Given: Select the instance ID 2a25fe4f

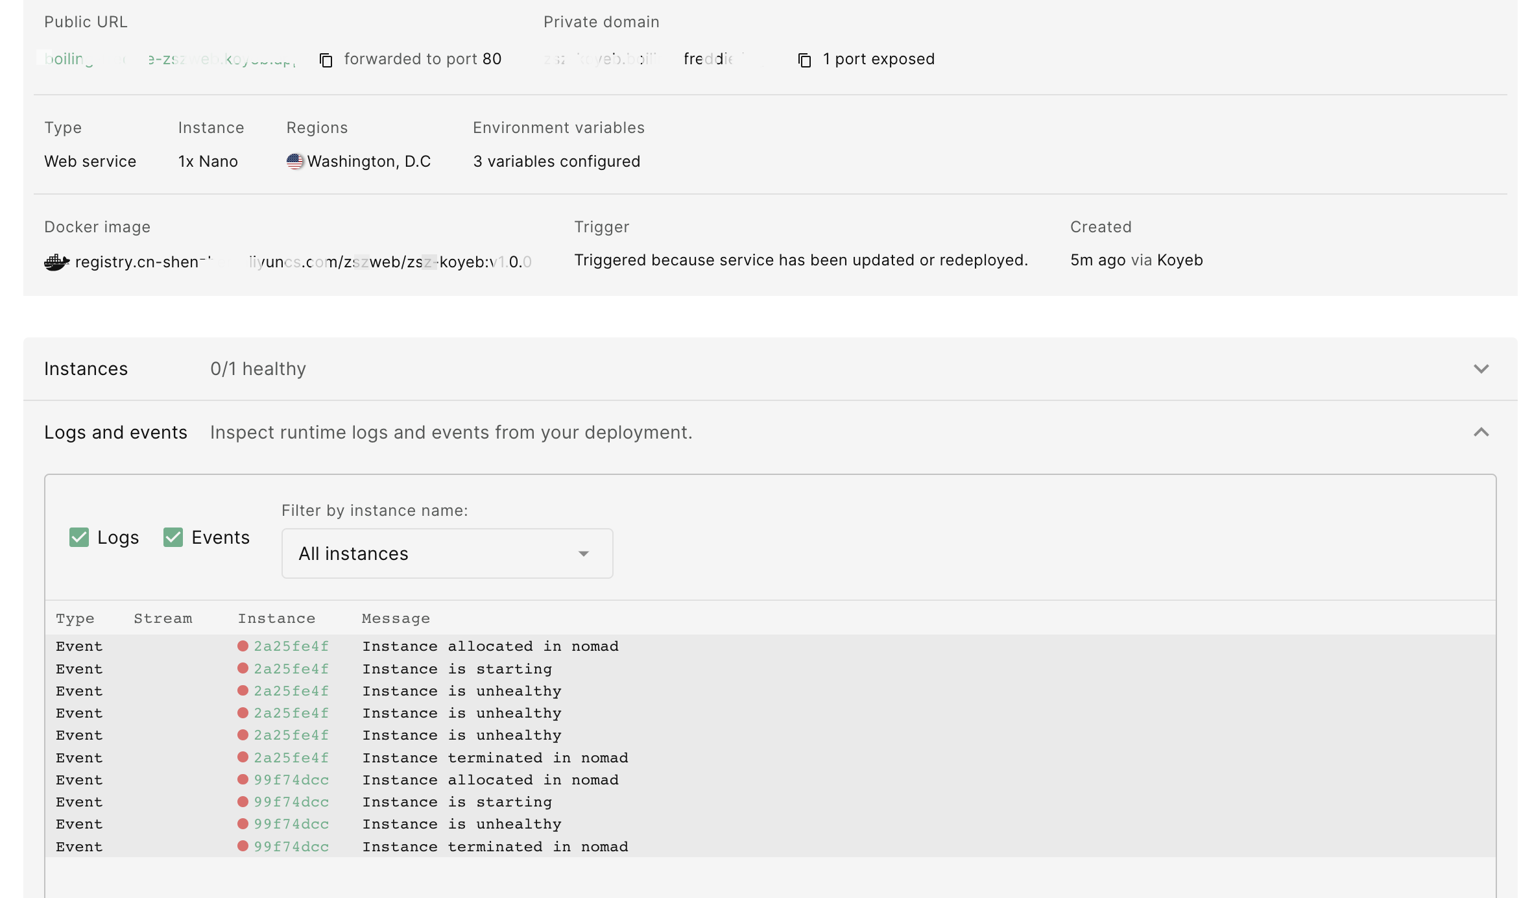Looking at the screenshot, I should click(291, 646).
